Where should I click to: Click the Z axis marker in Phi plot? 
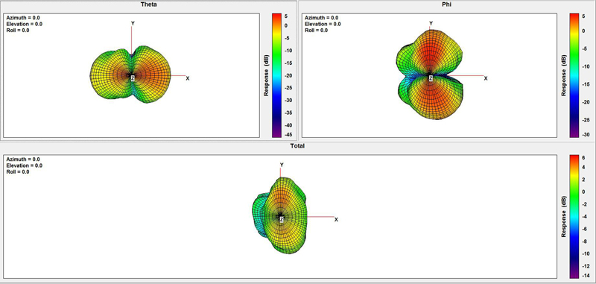pyautogui.click(x=431, y=78)
